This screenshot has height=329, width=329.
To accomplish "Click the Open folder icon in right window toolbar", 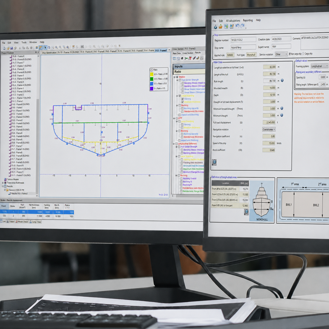I will tap(221, 26).
